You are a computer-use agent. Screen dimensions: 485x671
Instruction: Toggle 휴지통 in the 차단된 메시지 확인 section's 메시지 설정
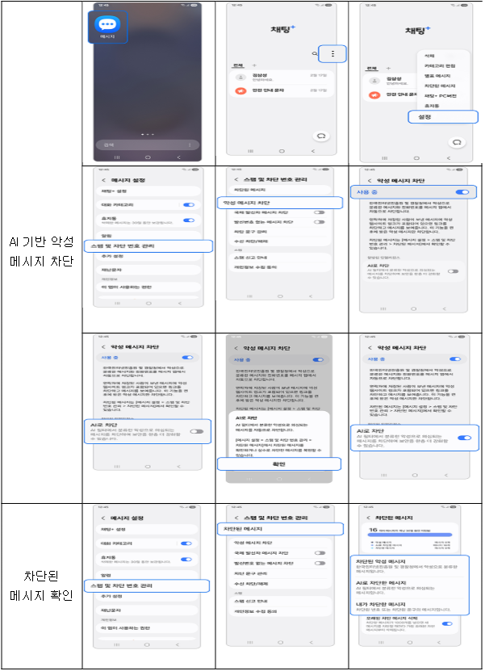point(186,560)
